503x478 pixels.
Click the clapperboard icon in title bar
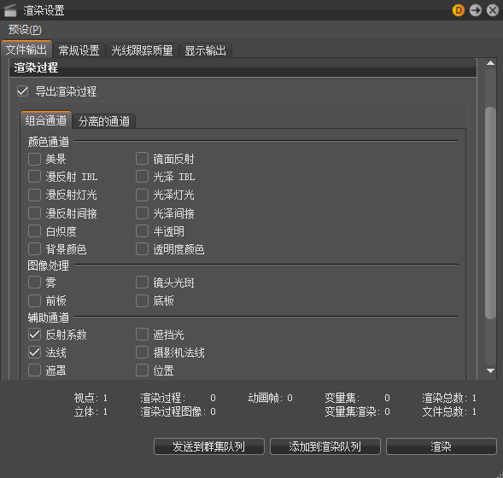10,10
